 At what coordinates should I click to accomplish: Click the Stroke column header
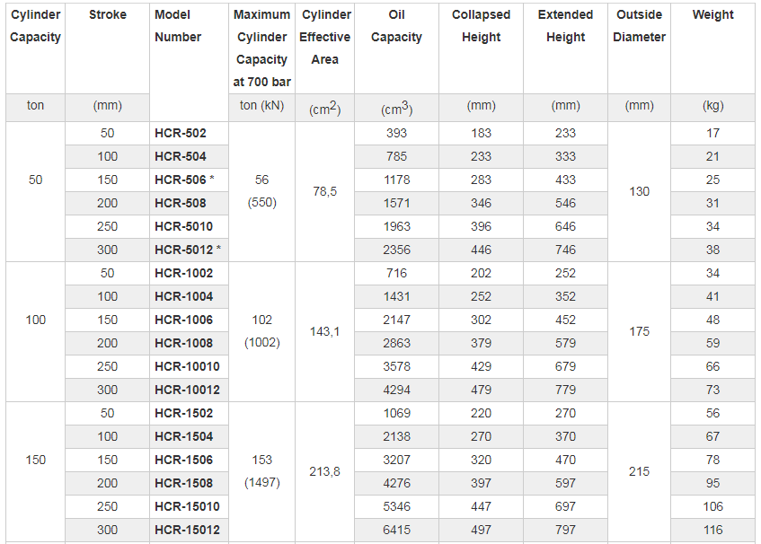(108, 14)
